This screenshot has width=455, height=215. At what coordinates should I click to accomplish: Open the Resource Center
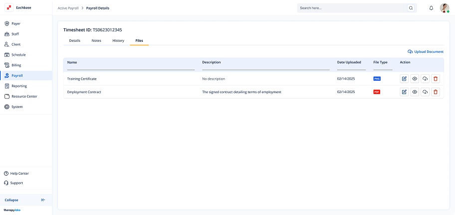(26, 97)
